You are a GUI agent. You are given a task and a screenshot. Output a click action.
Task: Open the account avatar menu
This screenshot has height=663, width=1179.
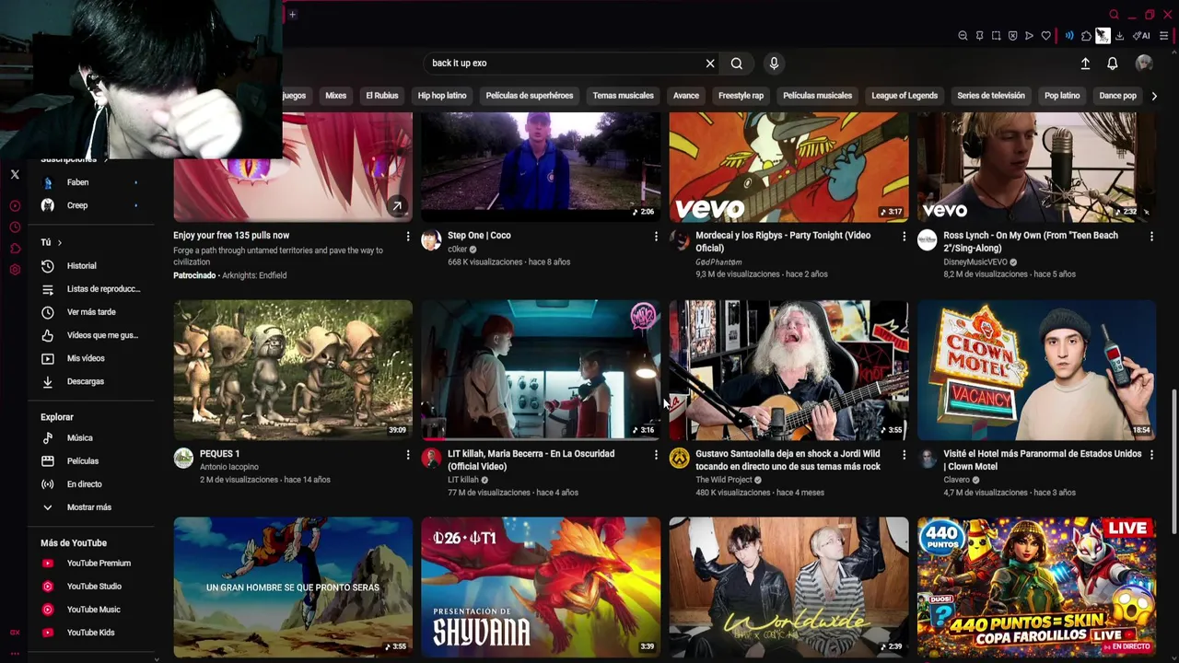1144,64
